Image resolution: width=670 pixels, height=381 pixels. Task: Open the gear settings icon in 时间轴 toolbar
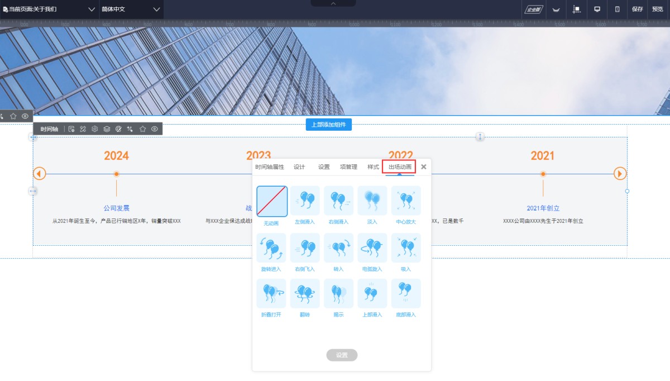95,129
